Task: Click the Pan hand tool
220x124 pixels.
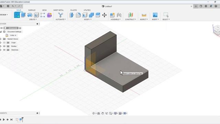Action: [102, 113]
